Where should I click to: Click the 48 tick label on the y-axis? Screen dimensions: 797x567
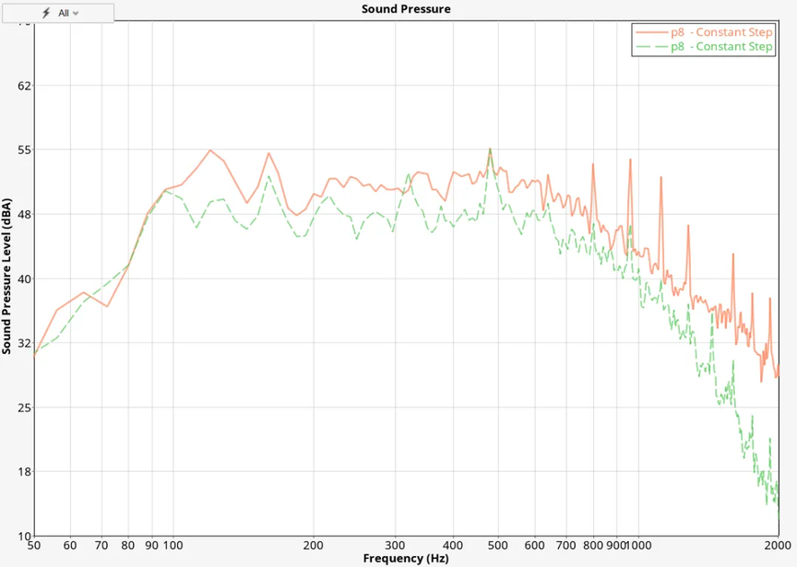(24, 215)
